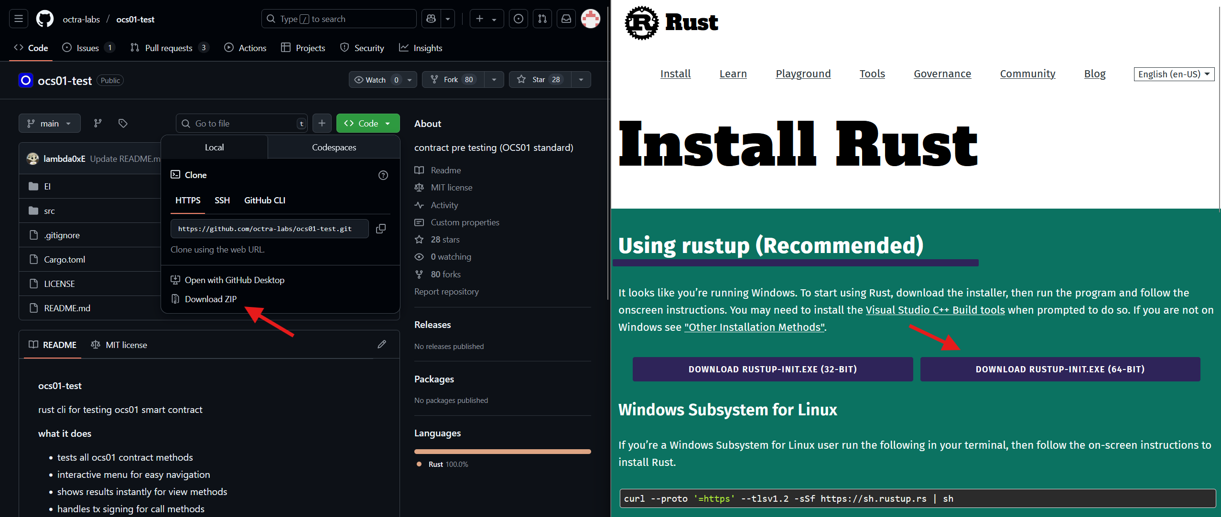Click the HTTPS clone URL text field
The width and height of the screenshot is (1221, 517).
270,229
